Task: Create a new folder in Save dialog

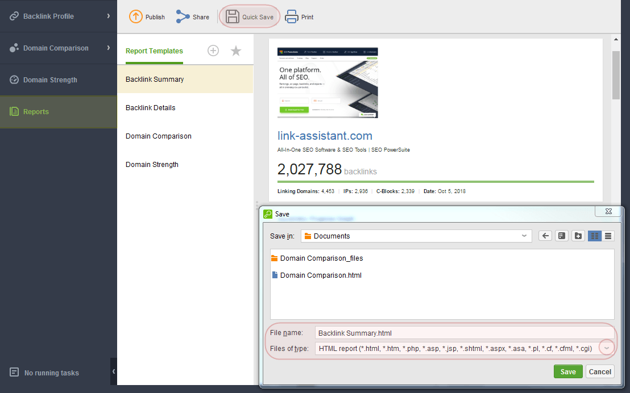Action: point(578,236)
